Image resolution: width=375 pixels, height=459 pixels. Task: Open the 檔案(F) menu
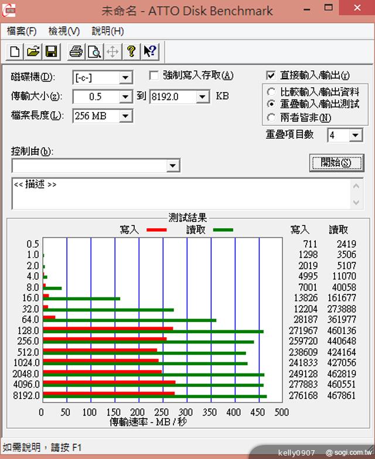pos(21,31)
